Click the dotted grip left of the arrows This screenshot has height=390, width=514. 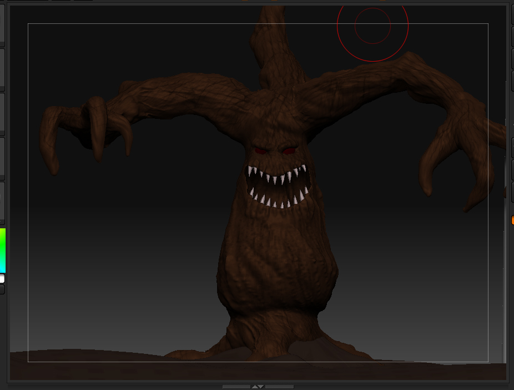[x=236, y=387]
